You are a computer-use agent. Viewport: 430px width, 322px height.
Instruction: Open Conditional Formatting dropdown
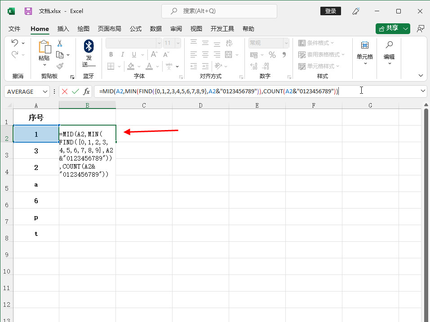(x=316, y=43)
